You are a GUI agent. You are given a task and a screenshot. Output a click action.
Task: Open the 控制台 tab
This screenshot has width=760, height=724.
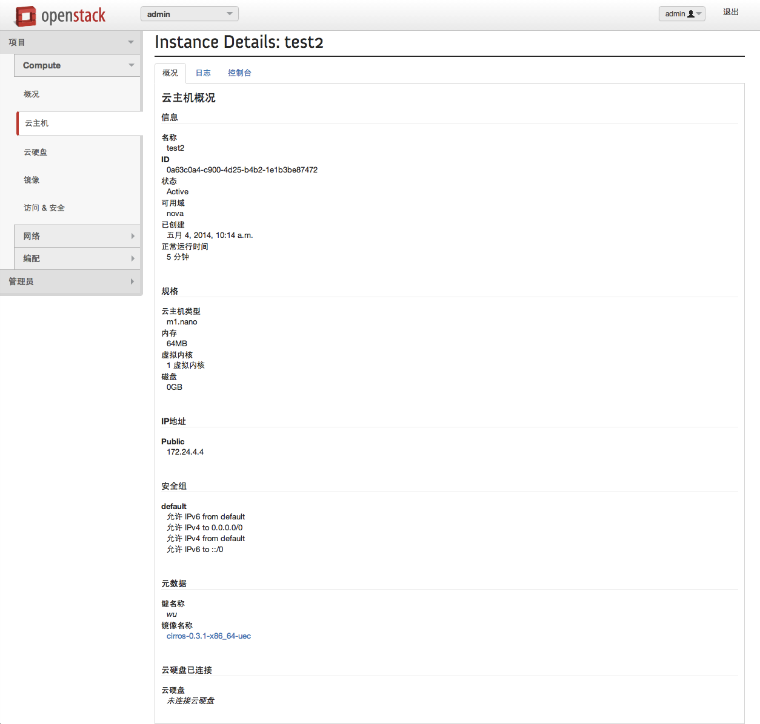tap(239, 73)
